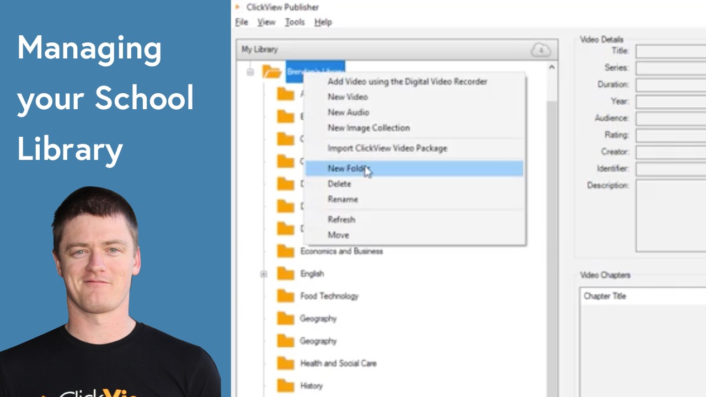Select New Folder in context menu
706x397 pixels.
[x=414, y=169]
